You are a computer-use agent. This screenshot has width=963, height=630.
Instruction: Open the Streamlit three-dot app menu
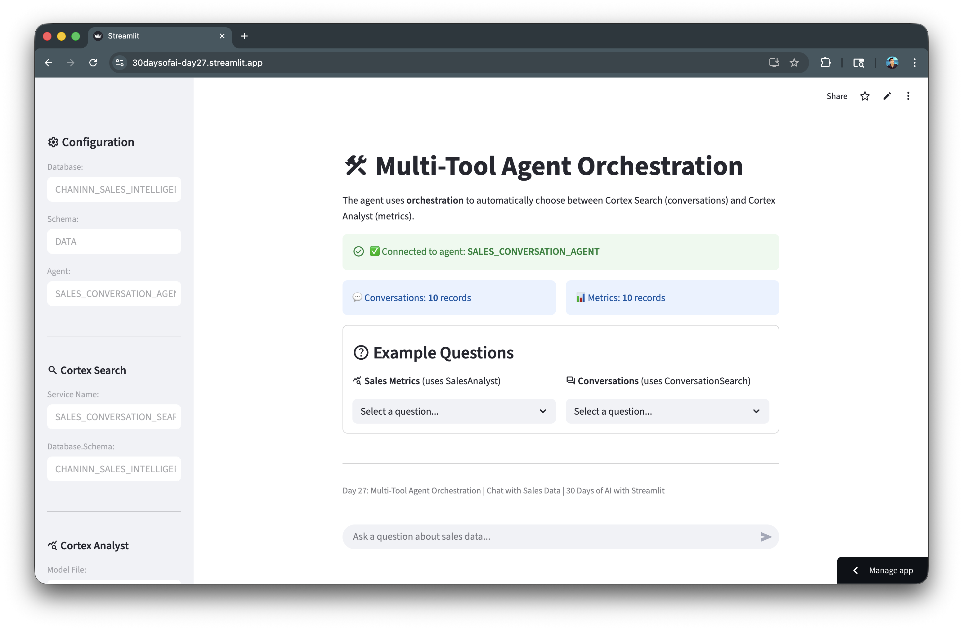908,96
